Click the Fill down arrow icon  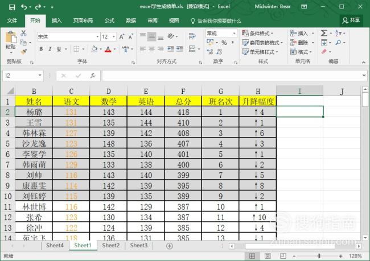coord(324,43)
